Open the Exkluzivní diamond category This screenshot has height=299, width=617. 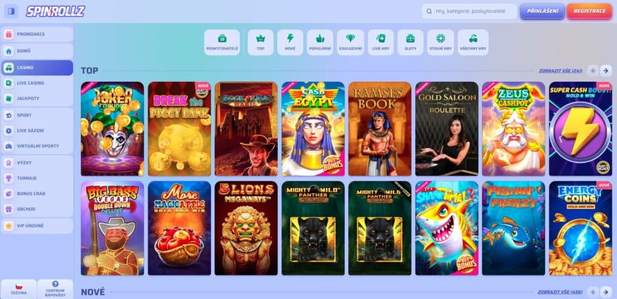350,43
